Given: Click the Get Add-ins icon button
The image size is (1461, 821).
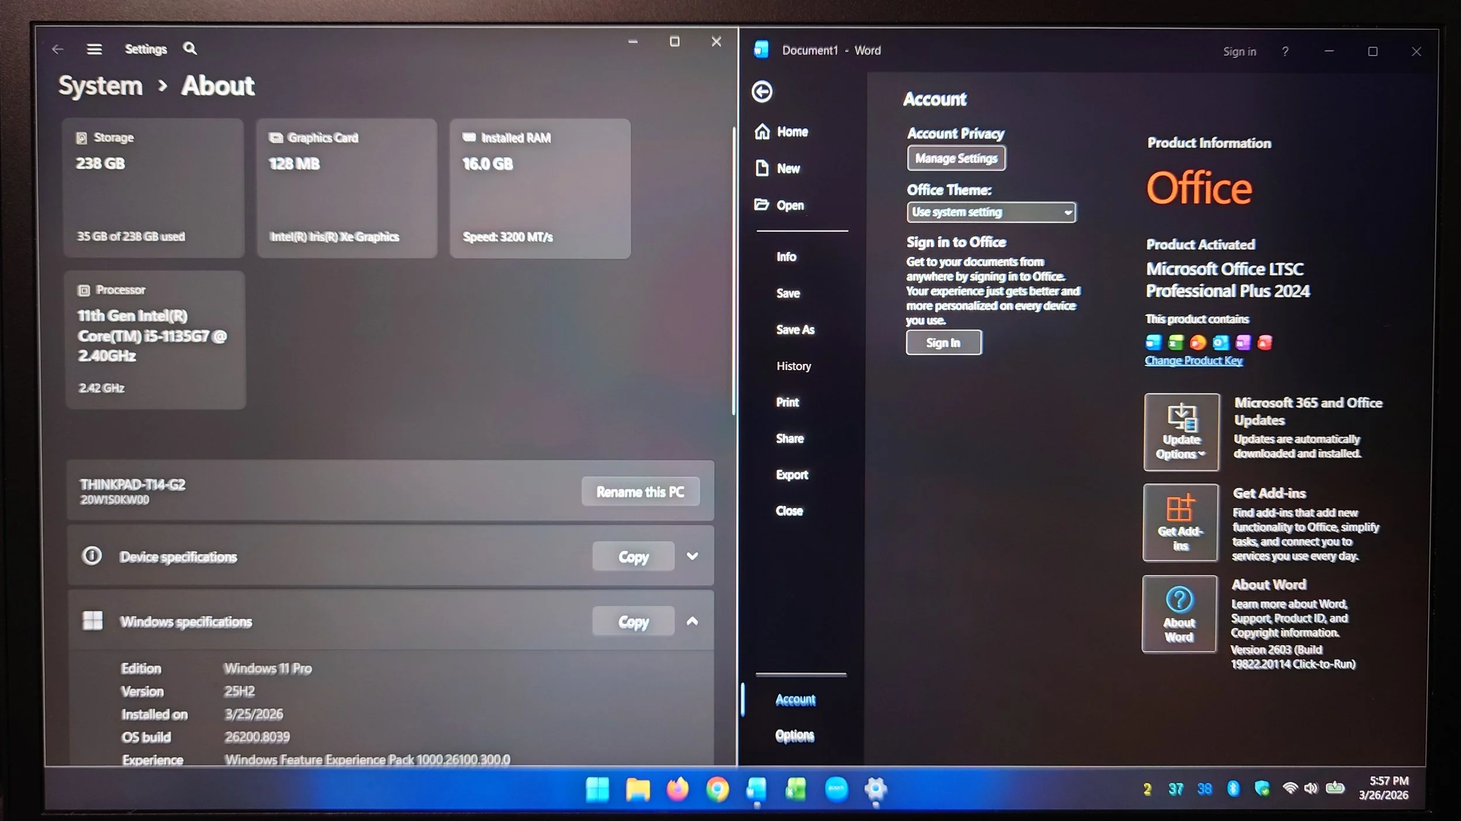Looking at the screenshot, I should coord(1180,523).
